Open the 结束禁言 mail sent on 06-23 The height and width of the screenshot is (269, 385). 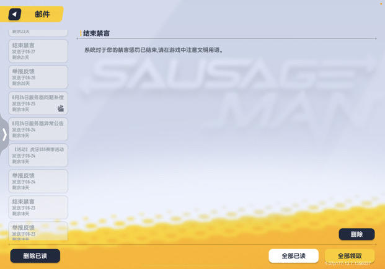38,208
